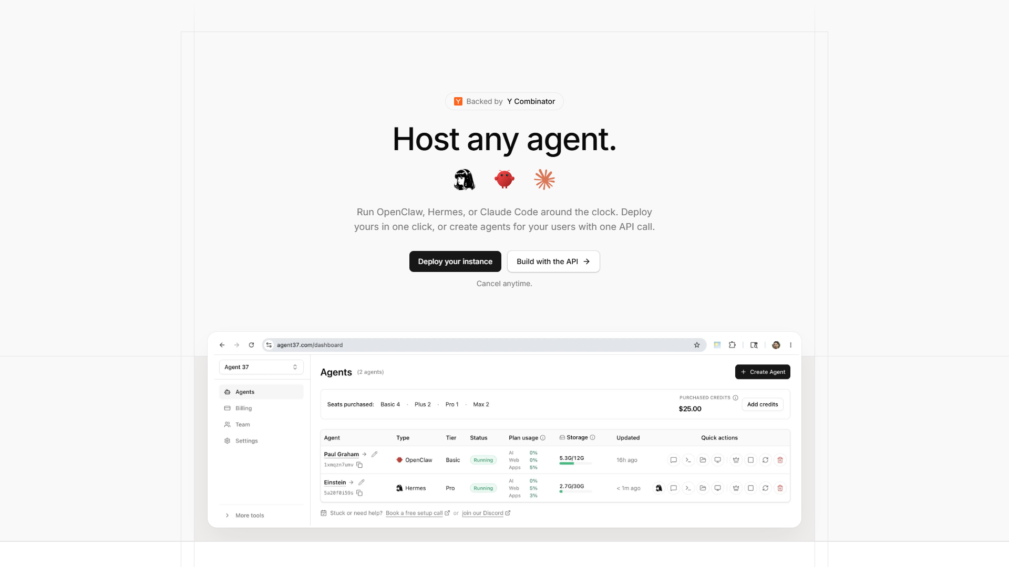Stop the Paul Graham agent
This screenshot has width=1009, height=567.
(750, 460)
